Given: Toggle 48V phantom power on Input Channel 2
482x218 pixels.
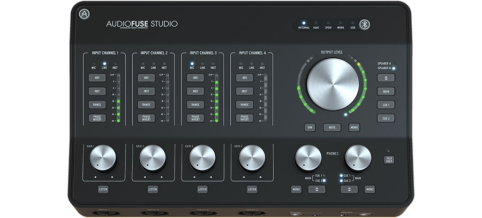Looking at the screenshot, I should click(146, 77).
